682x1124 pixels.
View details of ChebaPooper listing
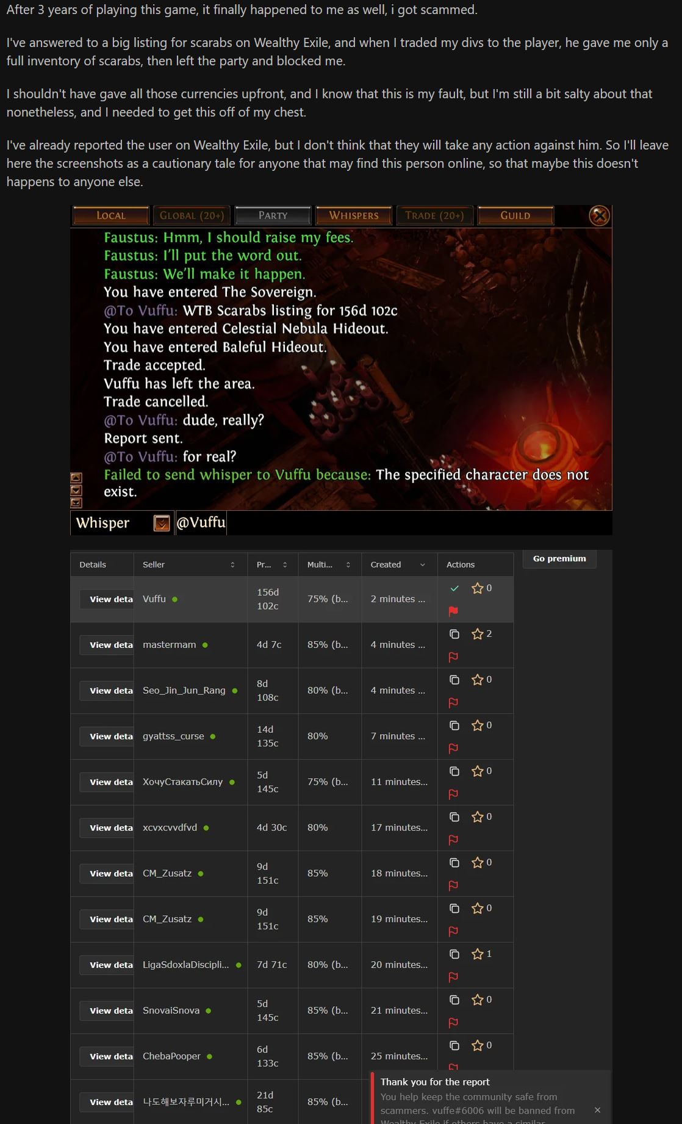(x=107, y=1056)
